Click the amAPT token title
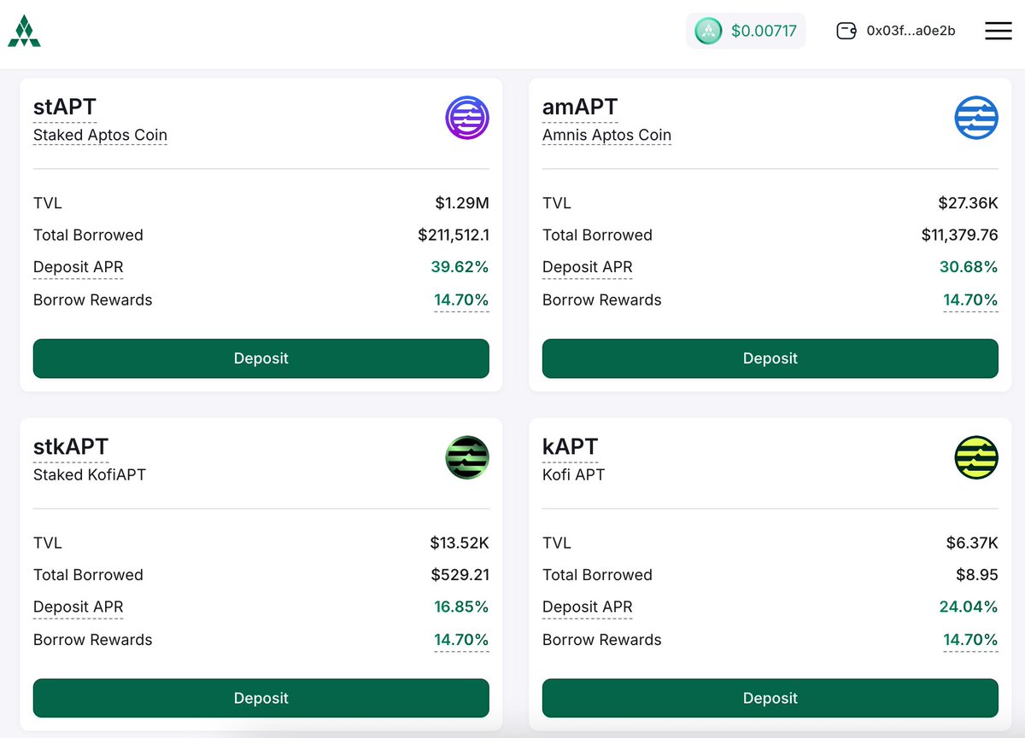 (580, 107)
